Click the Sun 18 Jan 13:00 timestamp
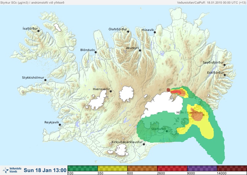Image resolution: width=247 pixels, height=175 pixels. click(x=45, y=170)
